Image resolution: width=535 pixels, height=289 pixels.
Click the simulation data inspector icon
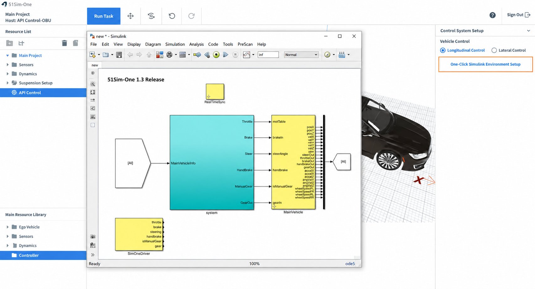[x=246, y=55]
